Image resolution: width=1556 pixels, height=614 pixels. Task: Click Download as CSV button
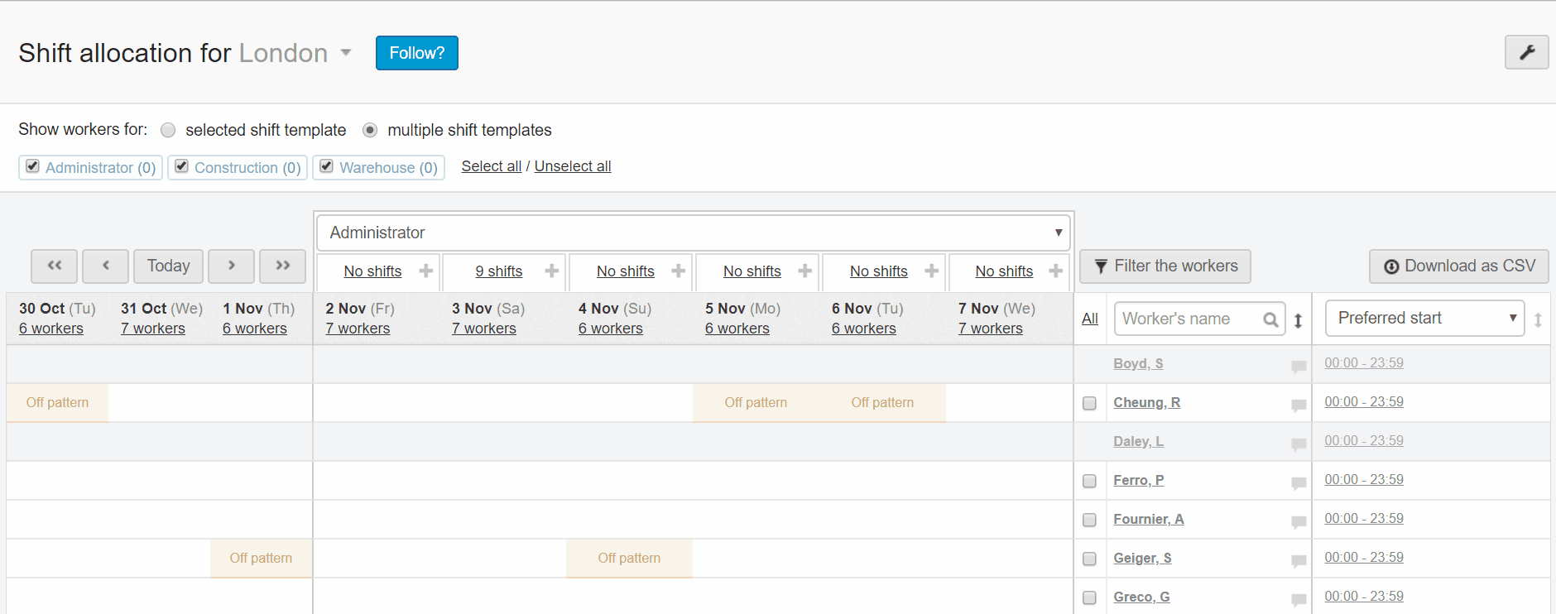[x=1459, y=266]
